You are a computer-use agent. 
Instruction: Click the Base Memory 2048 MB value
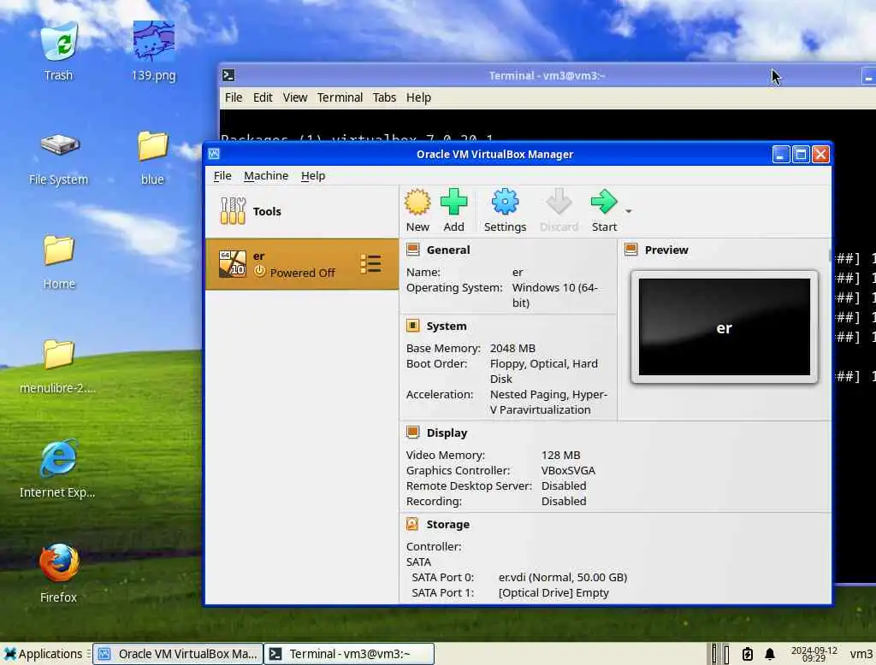(512, 348)
